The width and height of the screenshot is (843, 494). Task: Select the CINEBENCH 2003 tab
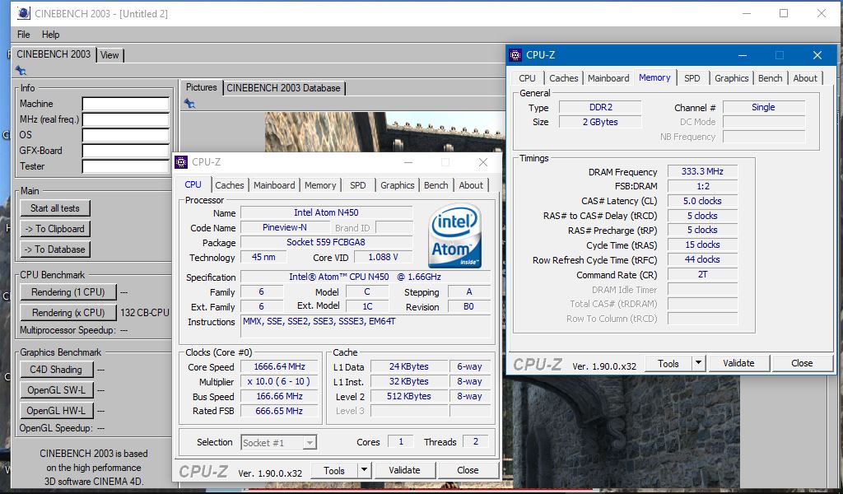point(54,54)
